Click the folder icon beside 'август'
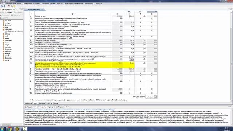The image size is (233, 131). tap(4, 45)
